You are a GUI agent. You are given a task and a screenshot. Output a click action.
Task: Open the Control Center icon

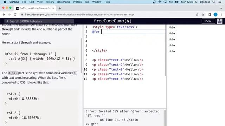coord(219,2)
